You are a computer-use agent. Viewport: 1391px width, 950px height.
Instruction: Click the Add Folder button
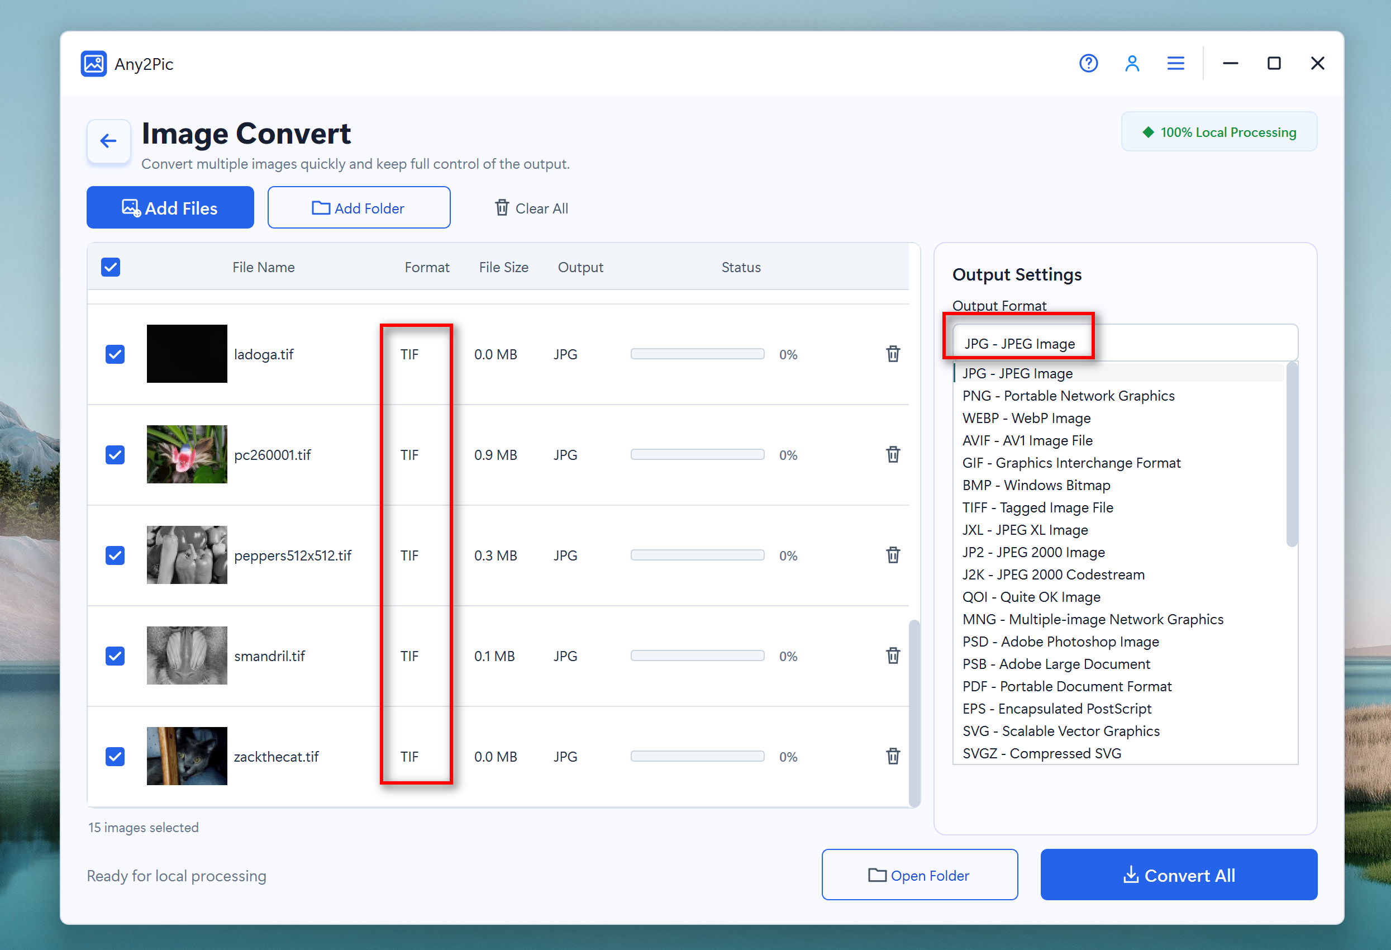point(359,207)
